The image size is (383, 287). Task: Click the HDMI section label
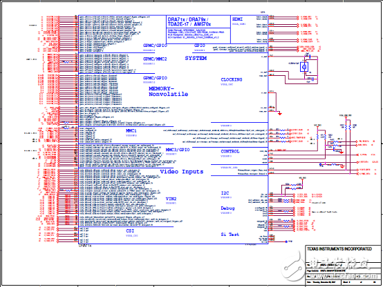237,19
